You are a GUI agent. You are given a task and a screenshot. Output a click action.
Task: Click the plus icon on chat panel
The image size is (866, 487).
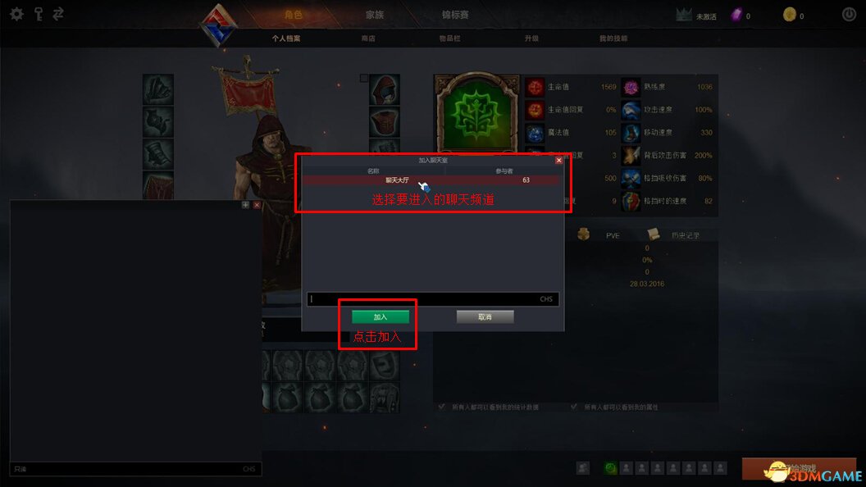(245, 205)
